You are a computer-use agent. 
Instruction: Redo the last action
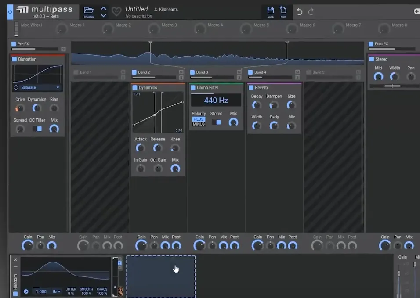point(311,12)
